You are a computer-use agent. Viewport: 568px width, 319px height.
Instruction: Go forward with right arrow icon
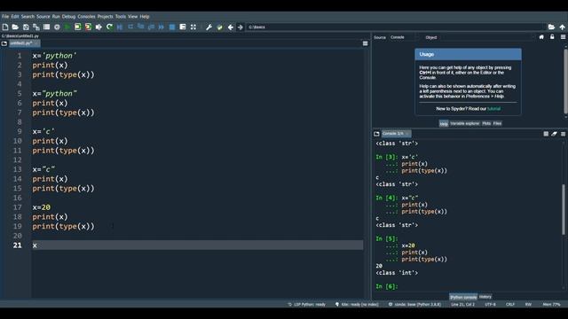pos(241,27)
